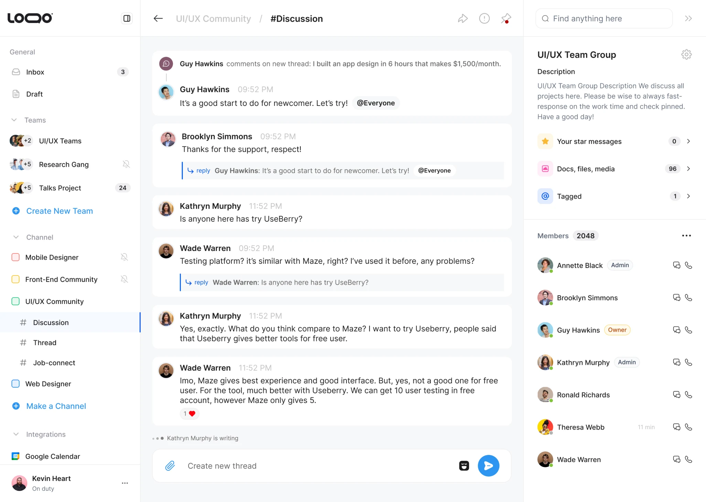Image resolution: width=706 pixels, height=502 pixels.
Task: Expand Docs, files, media arrow
Action: point(688,169)
